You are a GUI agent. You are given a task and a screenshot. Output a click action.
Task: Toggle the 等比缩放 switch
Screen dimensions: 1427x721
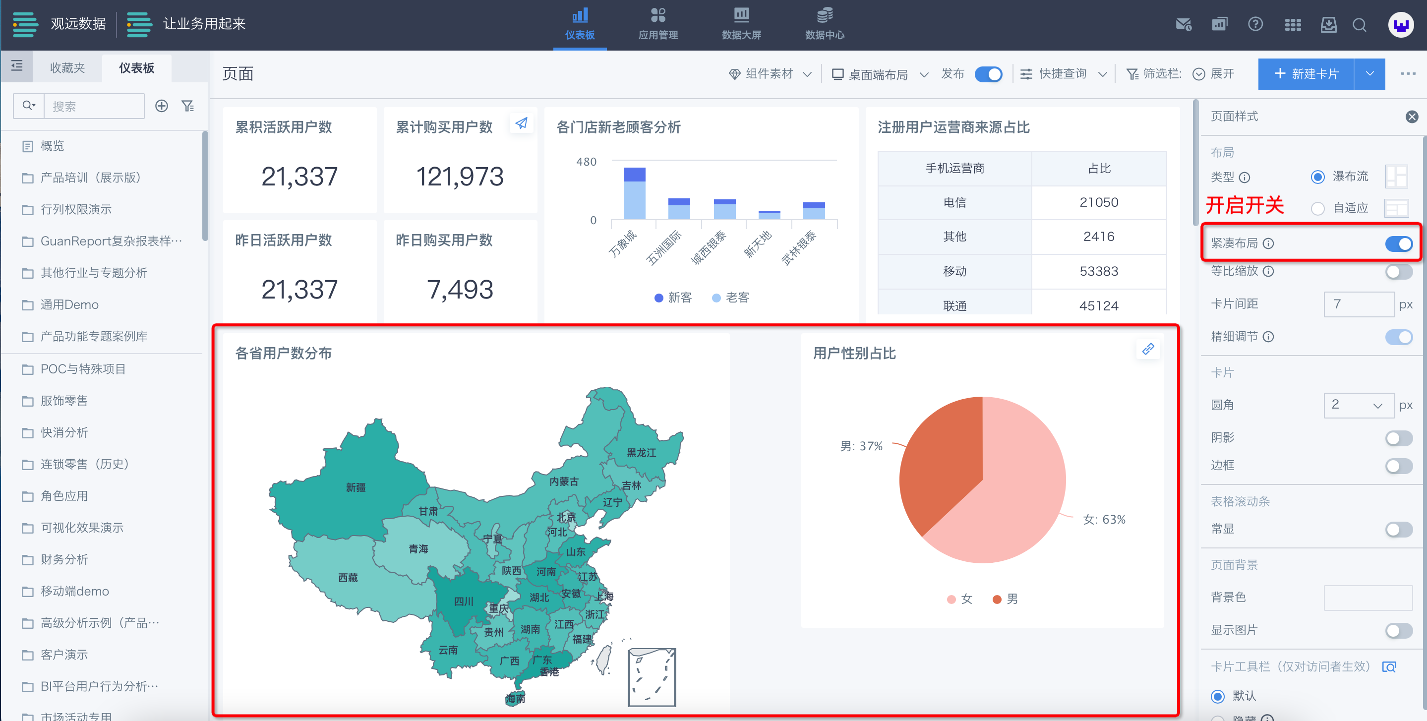[1398, 271]
